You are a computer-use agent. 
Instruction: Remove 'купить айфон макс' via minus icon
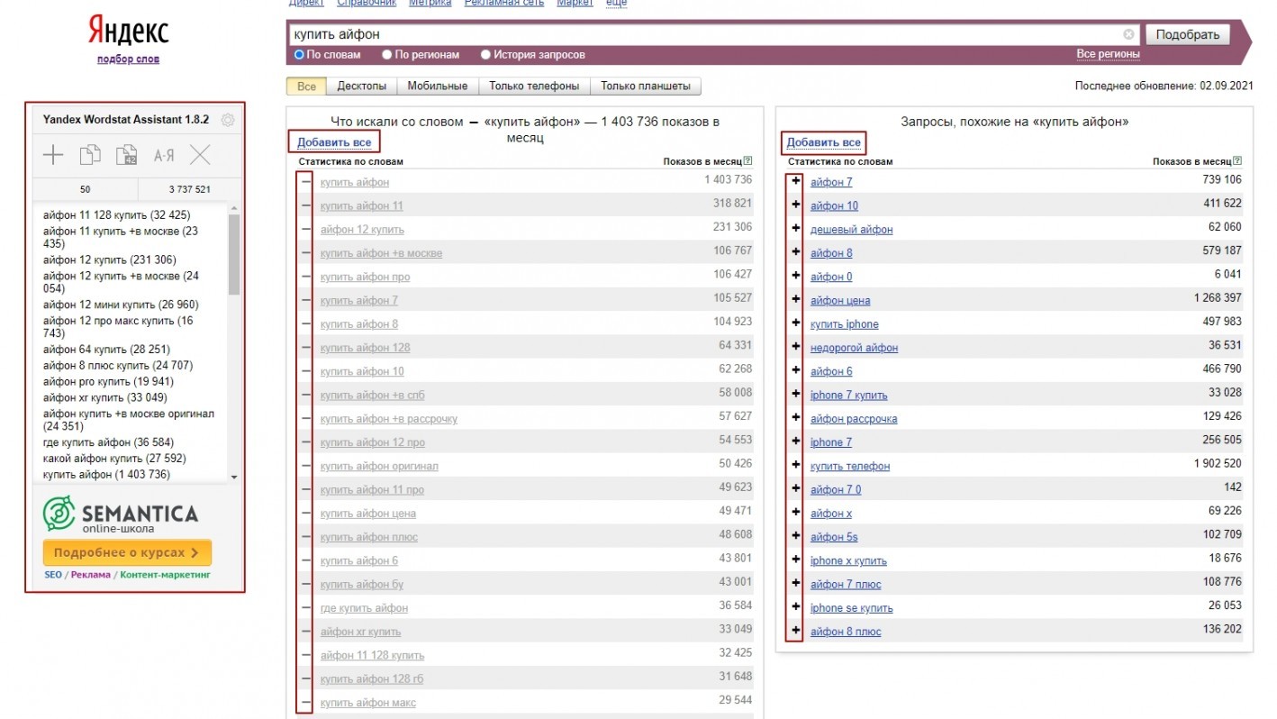tap(305, 703)
